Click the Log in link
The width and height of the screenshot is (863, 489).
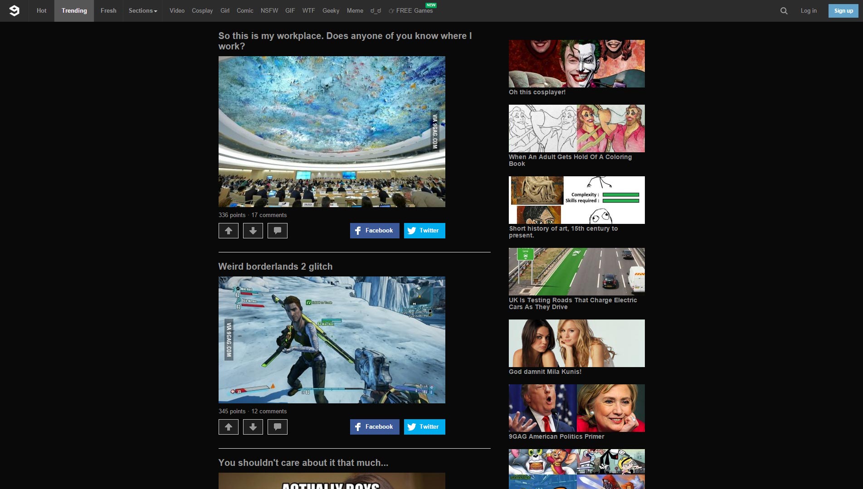point(809,11)
